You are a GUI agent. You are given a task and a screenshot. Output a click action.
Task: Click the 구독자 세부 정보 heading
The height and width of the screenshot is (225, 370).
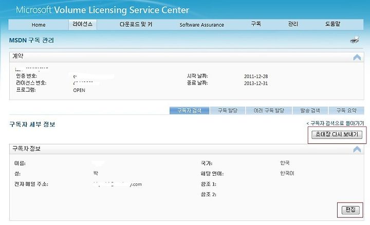(x=32, y=124)
